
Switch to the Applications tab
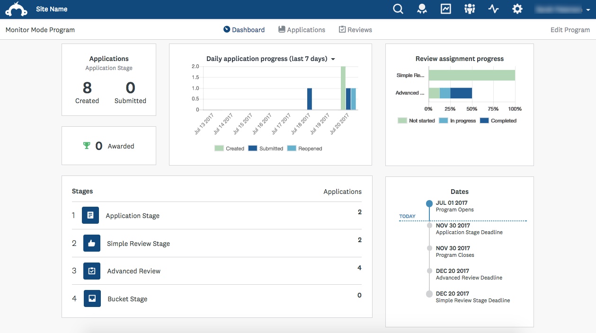pyautogui.click(x=302, y=29)
